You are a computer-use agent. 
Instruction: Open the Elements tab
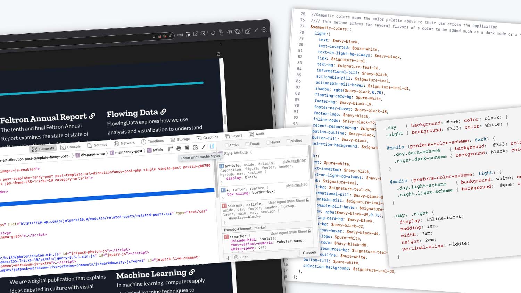tap(43, 149)
